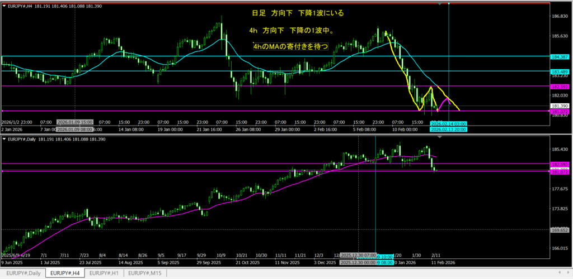The image size is (573, 279).
Task: Click the 183.489 cyan price label
Action: pos(560,71)
